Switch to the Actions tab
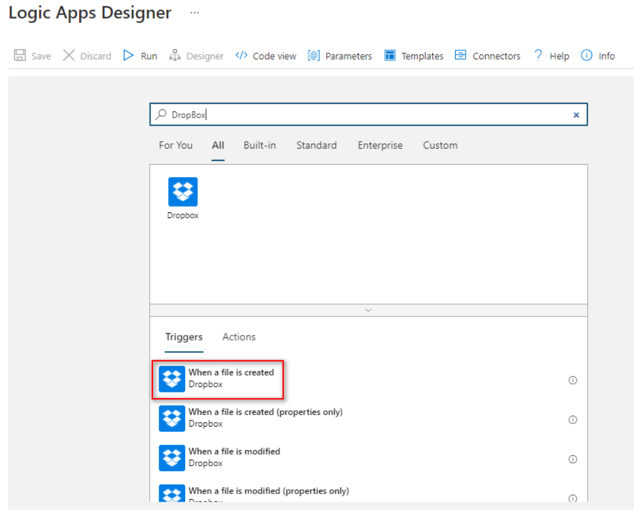The width and height of the screenshot is (634, 512). tap(238, 337)
